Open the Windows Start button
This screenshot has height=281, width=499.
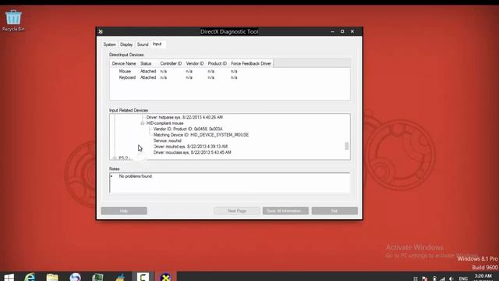click(x=9, y=278)
